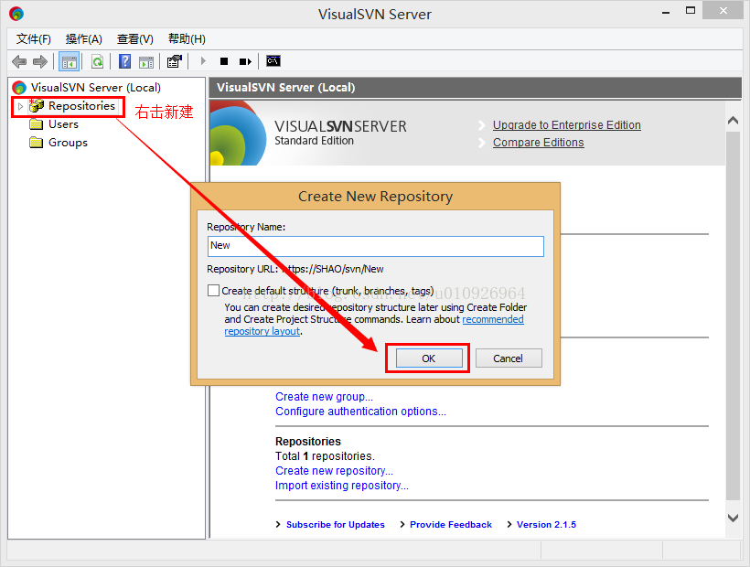
Task: Open the command prompt toolbar icon
Action: [273, 60]
